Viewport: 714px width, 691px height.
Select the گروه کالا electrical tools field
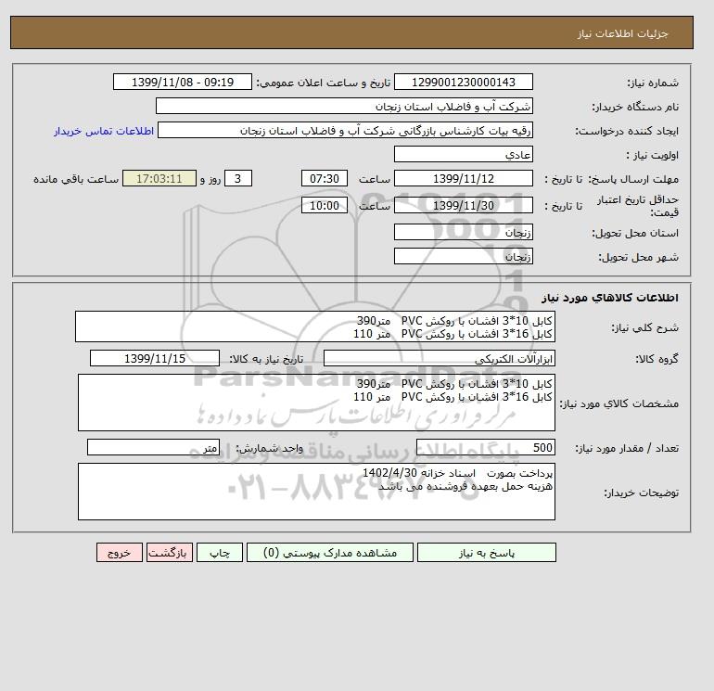click(x=439, y=358)
